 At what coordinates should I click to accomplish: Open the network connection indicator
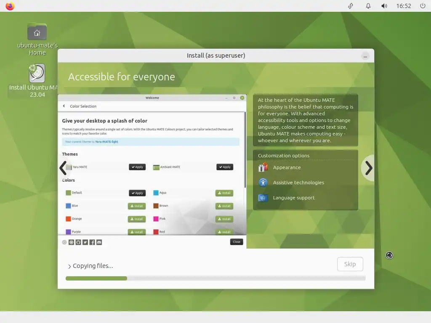(x=351, y=6)
